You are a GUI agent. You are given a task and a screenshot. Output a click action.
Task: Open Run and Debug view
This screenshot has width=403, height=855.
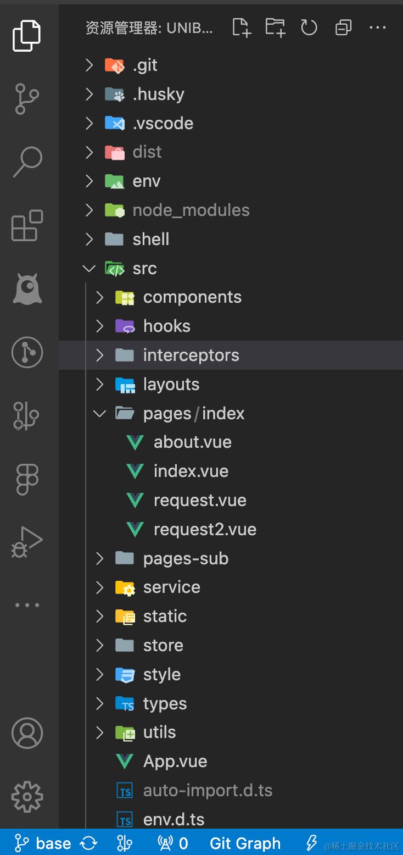(27, 542)
